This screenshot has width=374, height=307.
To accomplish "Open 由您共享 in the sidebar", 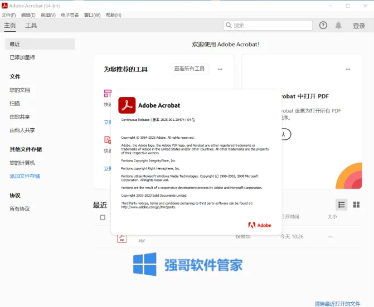I will click(x=20, y=117).
